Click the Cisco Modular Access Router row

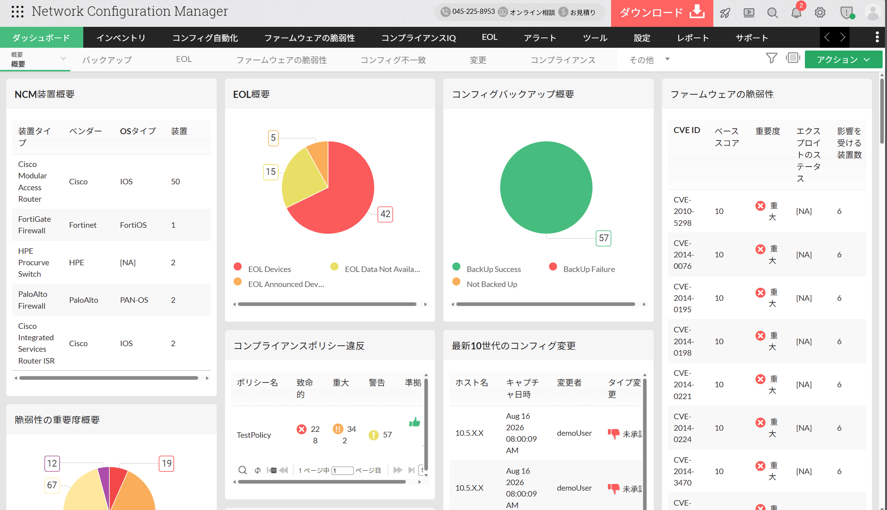[112, 182]
